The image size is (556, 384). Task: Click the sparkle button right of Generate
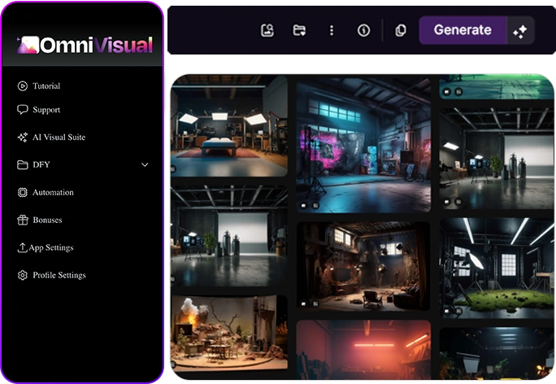tap(520, 31)
